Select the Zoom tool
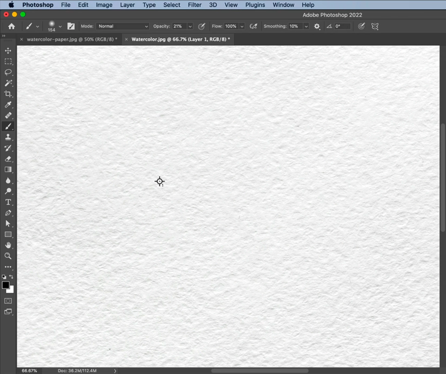446x374 pixels. point(8,256)
